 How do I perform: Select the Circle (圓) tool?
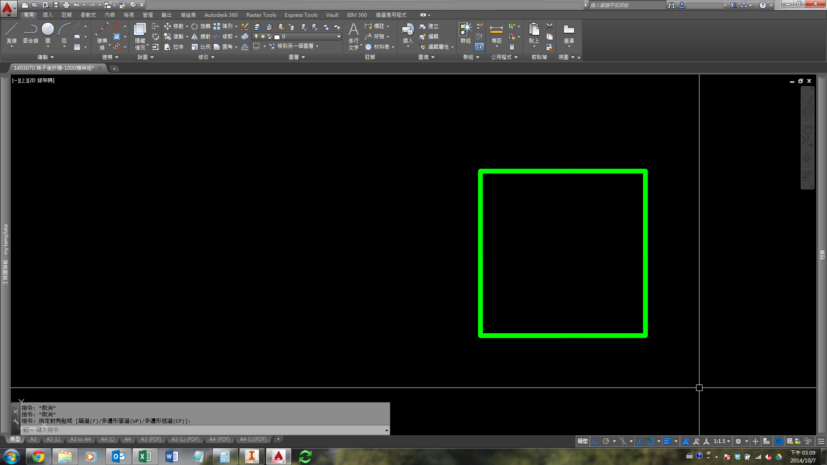[48, 33]
